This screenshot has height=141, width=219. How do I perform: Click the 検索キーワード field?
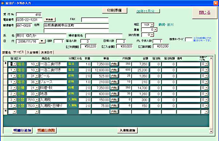coord(189,39)
